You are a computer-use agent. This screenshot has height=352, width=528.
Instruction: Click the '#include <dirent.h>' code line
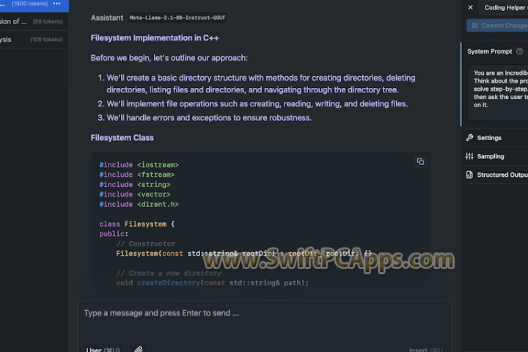[x=139, y=204]
